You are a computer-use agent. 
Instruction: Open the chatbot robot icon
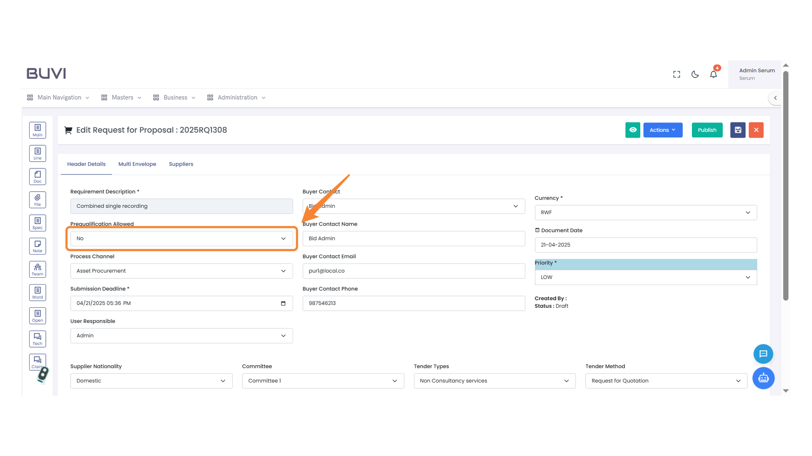[x=763, y=378]
